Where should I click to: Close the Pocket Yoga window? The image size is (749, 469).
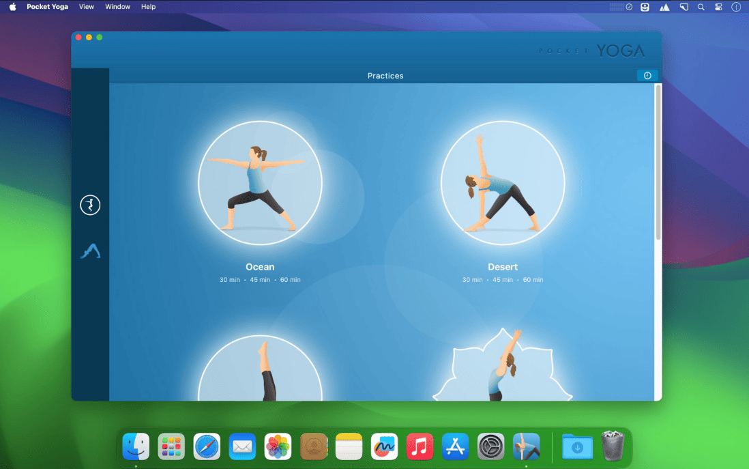tap(78, 38)
